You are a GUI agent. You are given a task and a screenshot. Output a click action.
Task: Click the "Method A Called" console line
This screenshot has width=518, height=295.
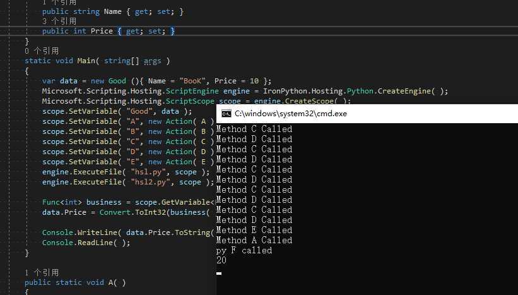(x=254, y=240)
